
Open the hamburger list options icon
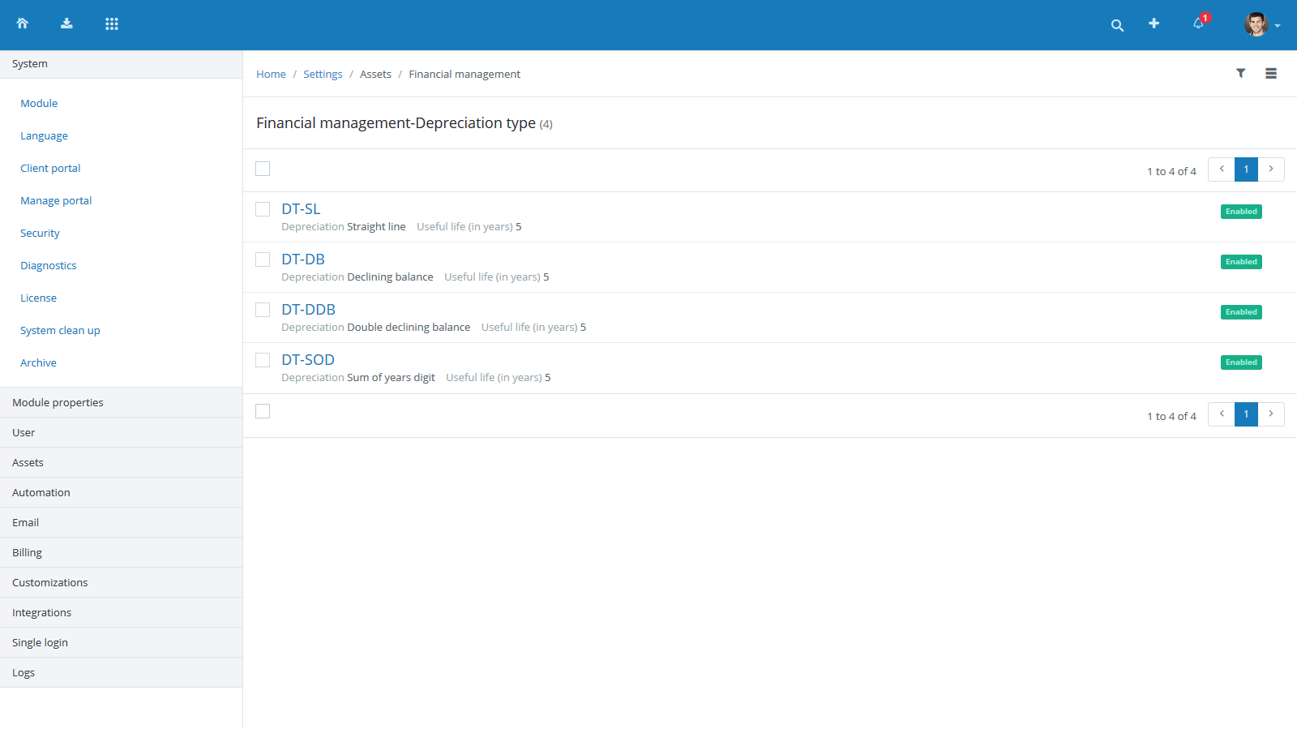point(1270,73)
